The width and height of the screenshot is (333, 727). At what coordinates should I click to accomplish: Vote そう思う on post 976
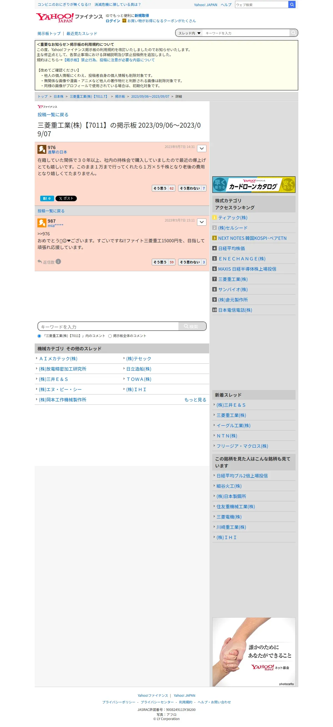click(163, 188)
